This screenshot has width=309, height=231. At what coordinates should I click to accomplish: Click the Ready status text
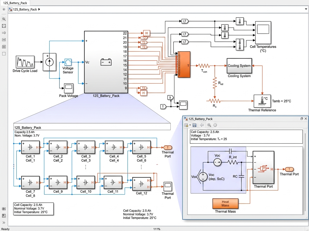point(5,229)
